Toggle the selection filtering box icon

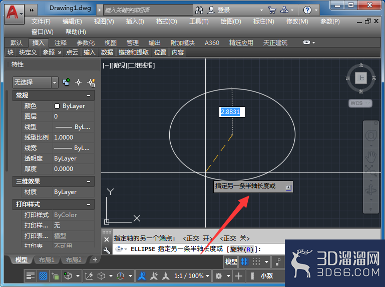click(x=101, y=276)
